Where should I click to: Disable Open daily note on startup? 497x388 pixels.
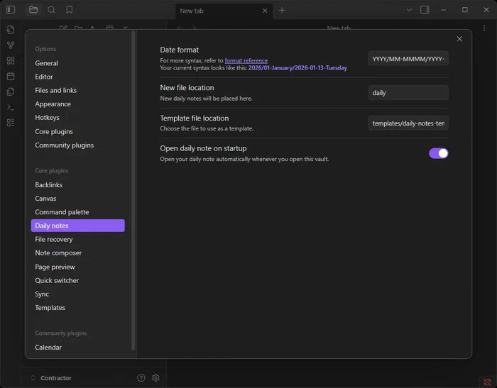(438, 153)
